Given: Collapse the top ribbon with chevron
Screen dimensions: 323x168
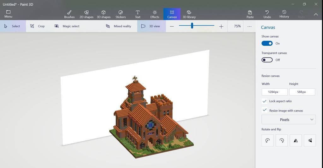Looking at the screenshot, I should (316, 14).
